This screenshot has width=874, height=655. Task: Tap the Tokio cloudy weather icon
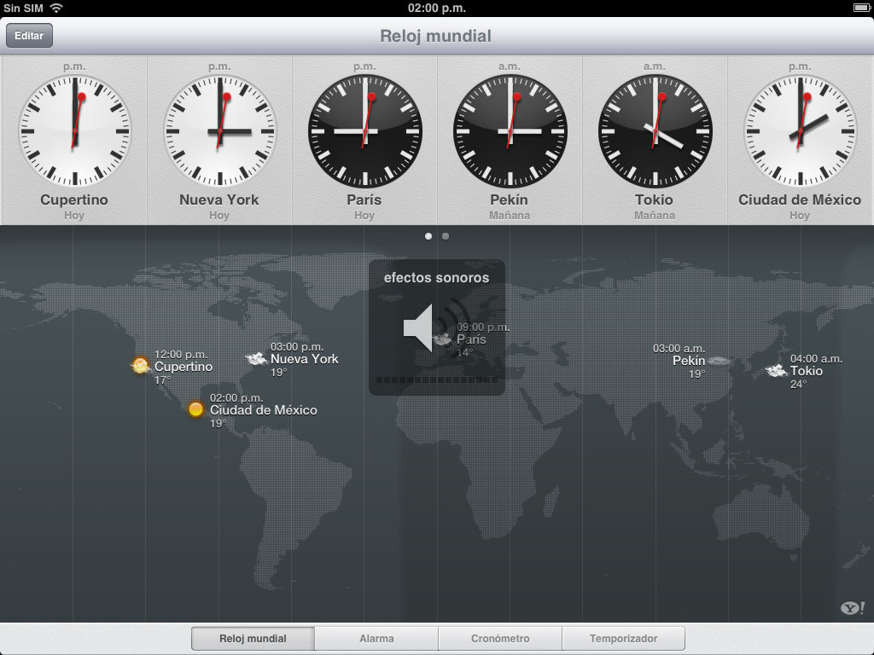(x=775, y=371)
